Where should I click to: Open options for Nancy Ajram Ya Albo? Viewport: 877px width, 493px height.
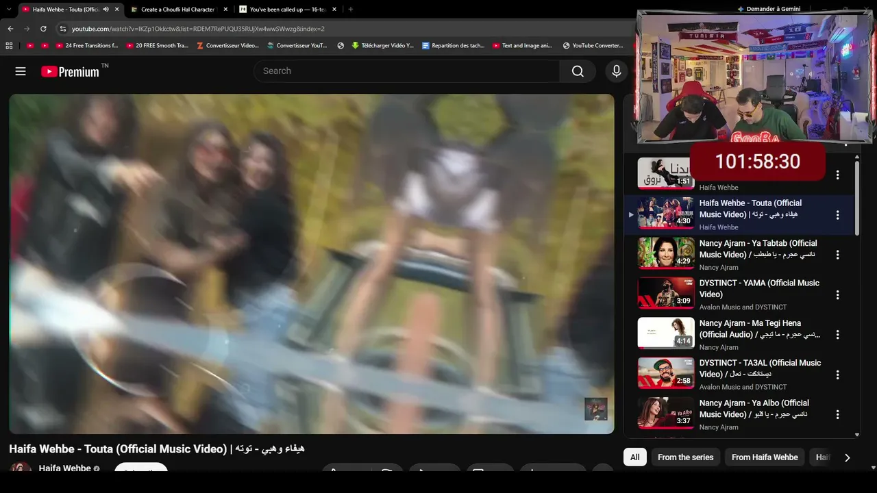pos(837,415)
